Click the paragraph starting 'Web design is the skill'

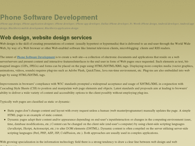tap(95, 46)
